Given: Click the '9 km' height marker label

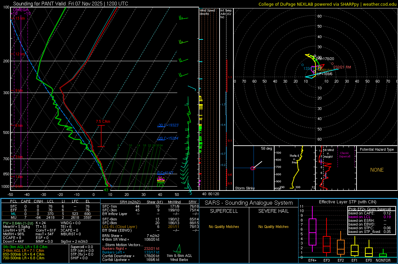Looking at the screenshot, I should 19,90.
